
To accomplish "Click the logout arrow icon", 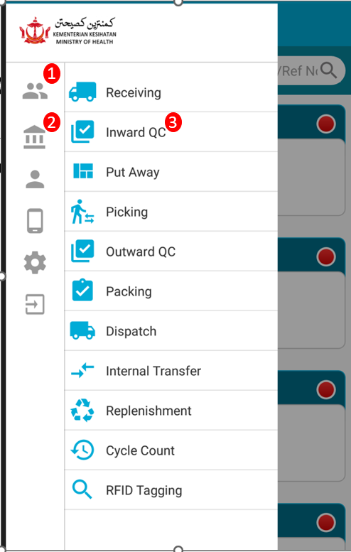I will click(35, 304).
